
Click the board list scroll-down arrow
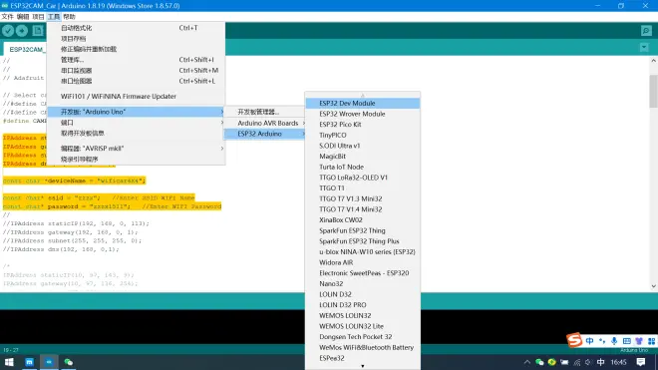coord(363,366)
